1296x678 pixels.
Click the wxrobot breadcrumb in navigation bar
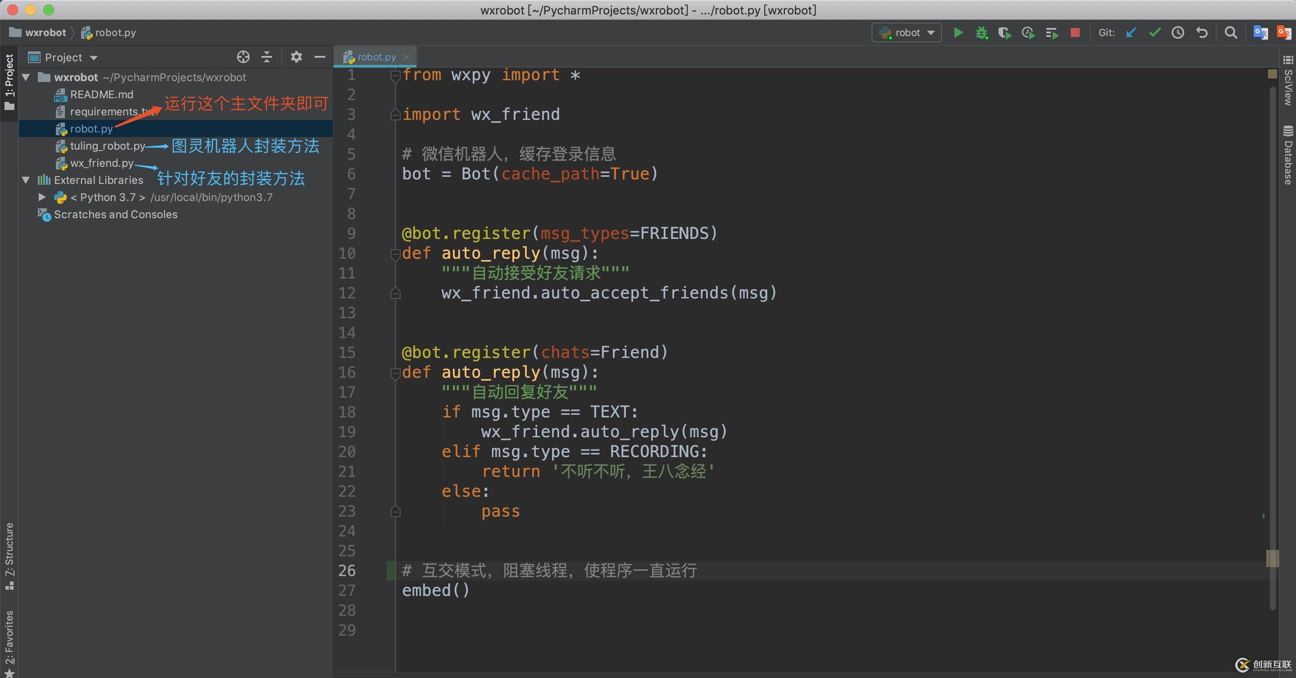(45, 33)
